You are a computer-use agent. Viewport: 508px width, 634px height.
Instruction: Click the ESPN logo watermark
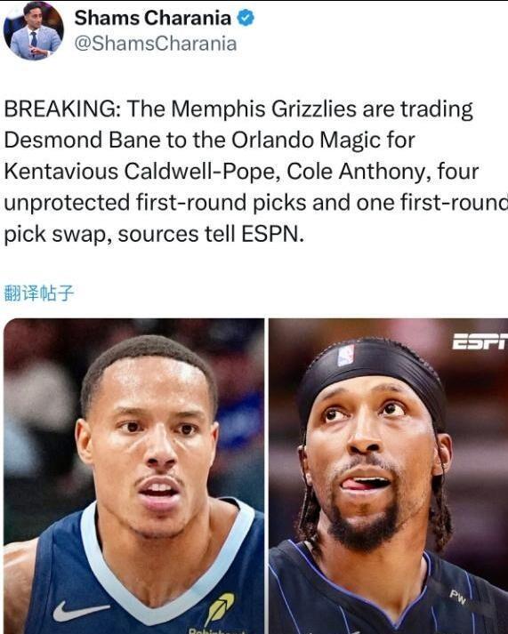click(x=480, y=341)
